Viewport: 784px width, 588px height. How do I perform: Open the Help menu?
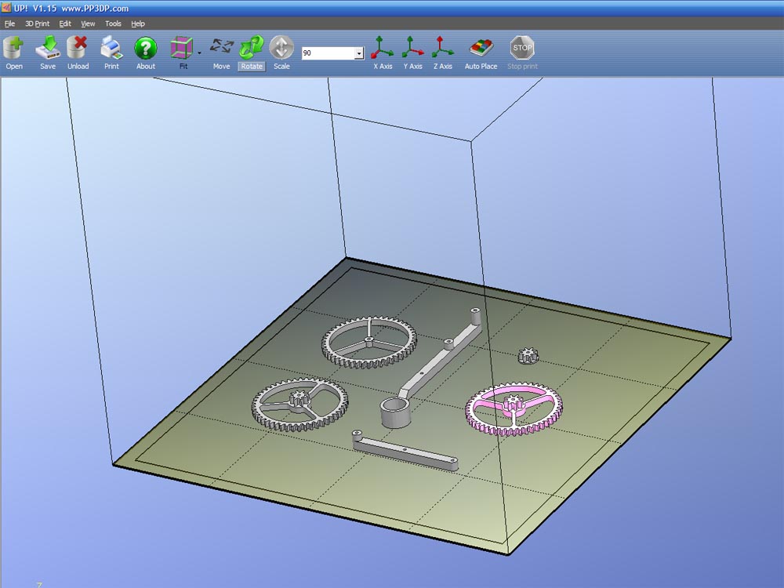[138, 24]
